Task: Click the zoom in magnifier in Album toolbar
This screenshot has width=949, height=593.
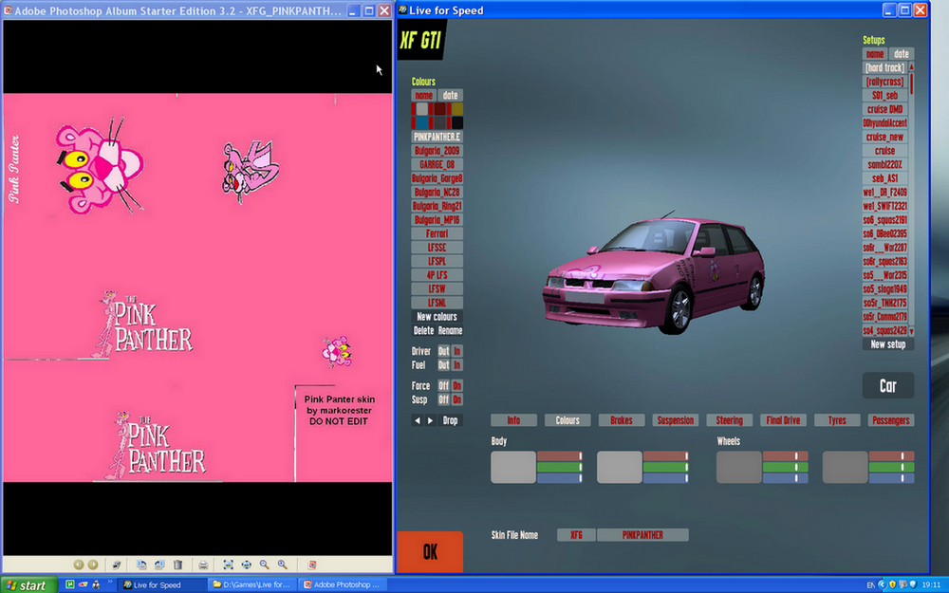Action: pyautogui.click(x=283, y=565)
